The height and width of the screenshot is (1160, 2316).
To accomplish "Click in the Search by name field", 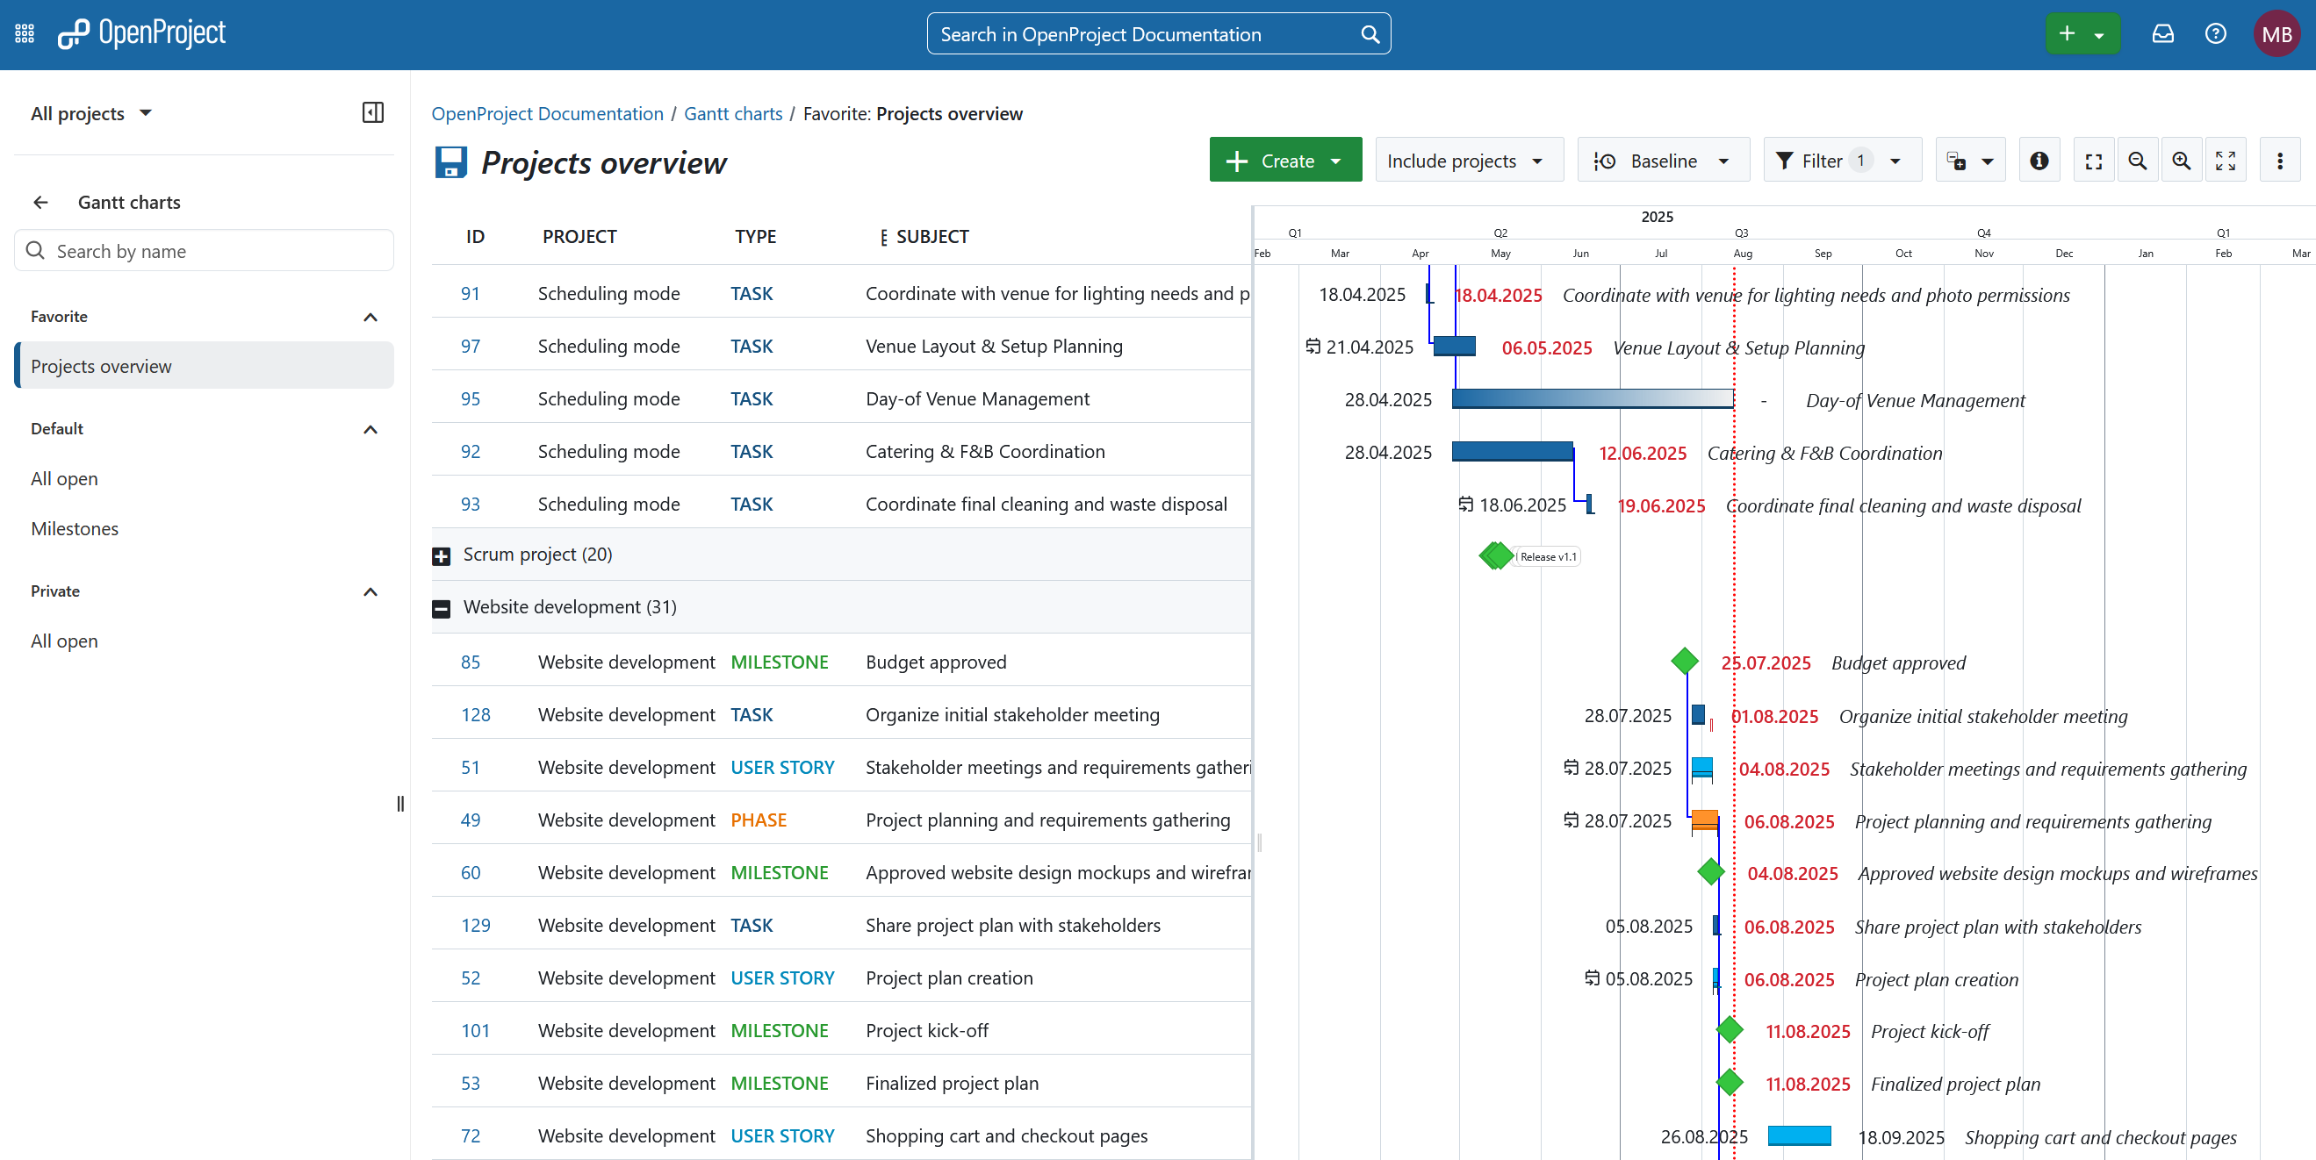I will click(x=203, y=251).
